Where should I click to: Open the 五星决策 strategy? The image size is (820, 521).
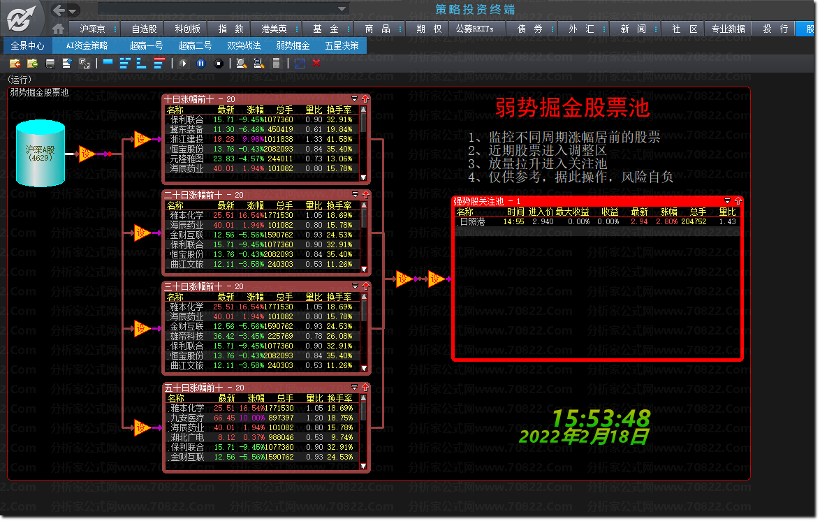(x=342, y=46)
